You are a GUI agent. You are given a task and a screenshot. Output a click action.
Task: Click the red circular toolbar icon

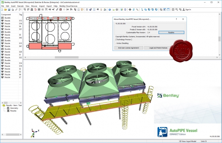pyautogui.click(x=36, y=10)
